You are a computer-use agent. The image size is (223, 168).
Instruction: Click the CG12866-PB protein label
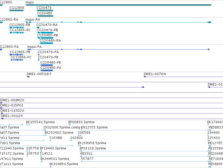[20, 52]
